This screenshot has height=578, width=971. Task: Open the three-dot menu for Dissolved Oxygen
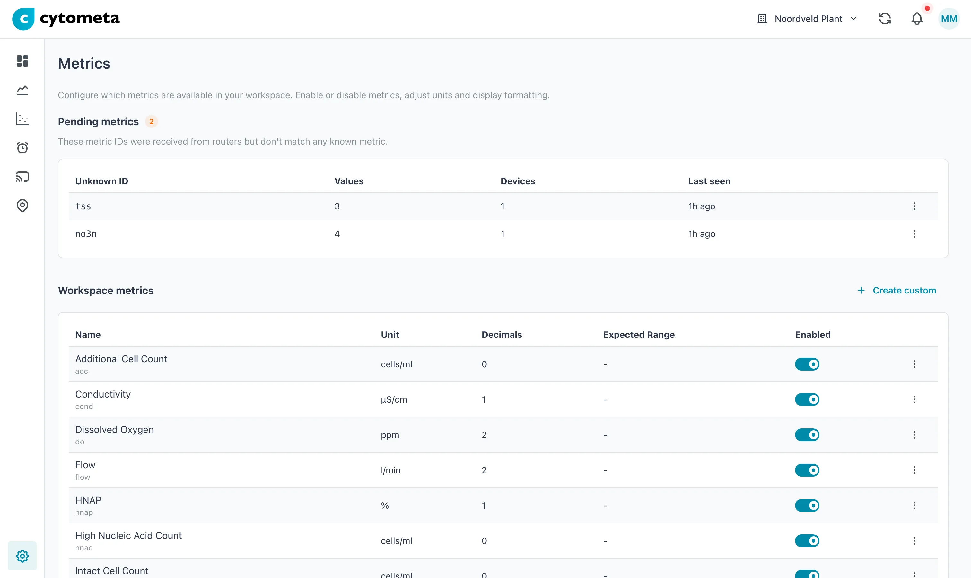[x=914, y=435]
